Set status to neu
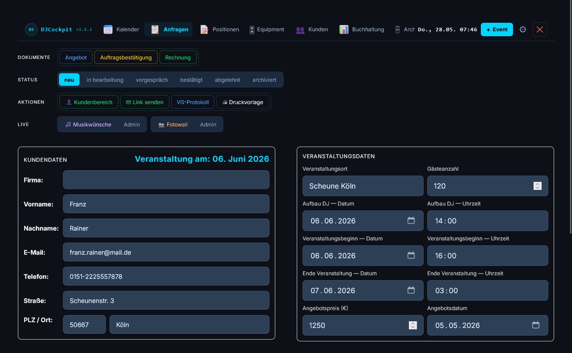 [x=69, y=80]
